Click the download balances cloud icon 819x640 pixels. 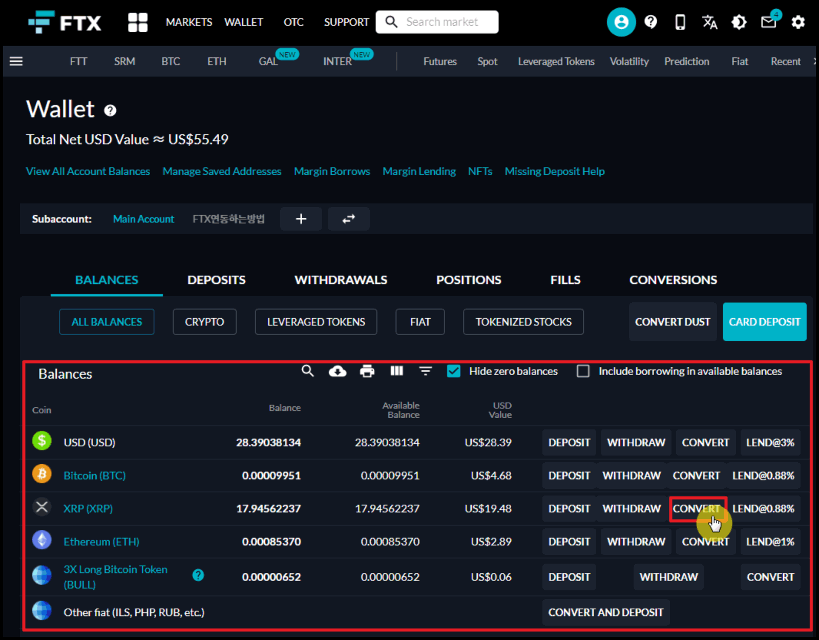(337, 371)
